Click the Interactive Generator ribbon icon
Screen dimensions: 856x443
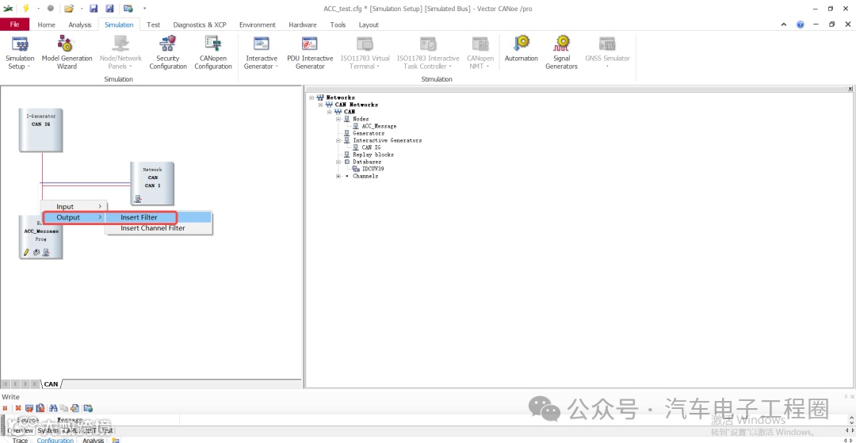(x=261, y=44)
